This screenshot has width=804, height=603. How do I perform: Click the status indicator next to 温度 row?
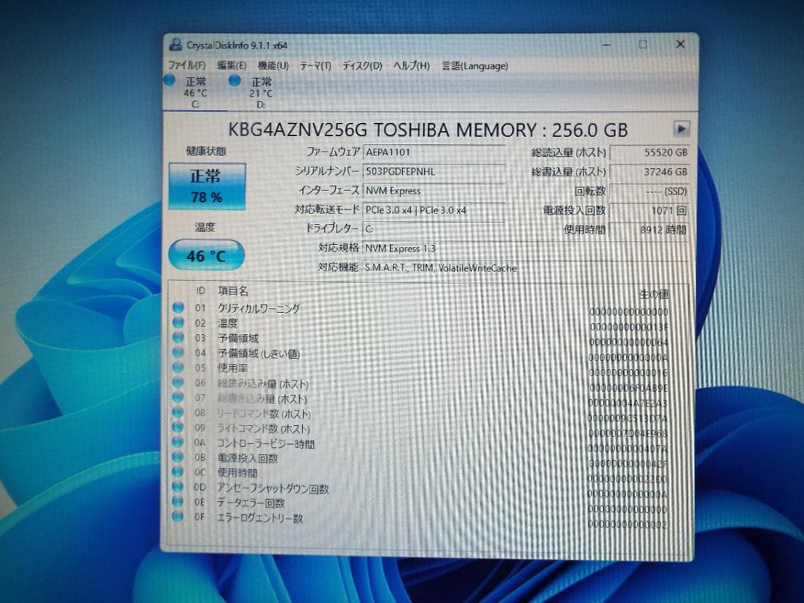tap(176, 323)
